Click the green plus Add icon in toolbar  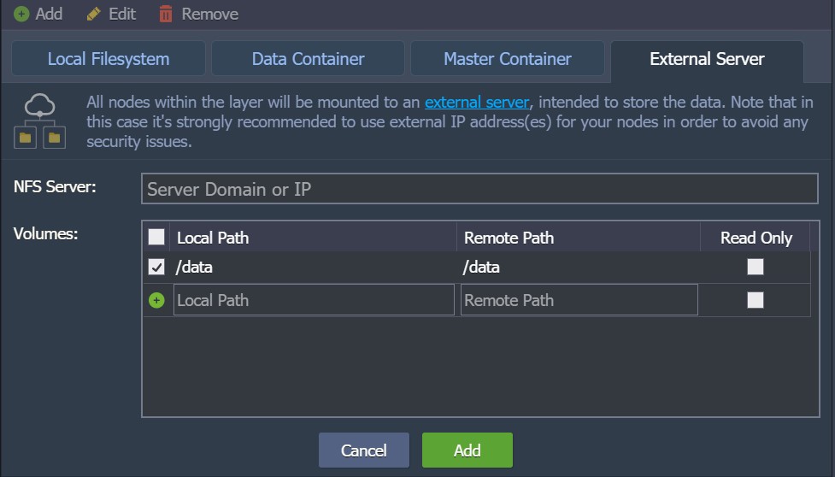click(21, 14)
